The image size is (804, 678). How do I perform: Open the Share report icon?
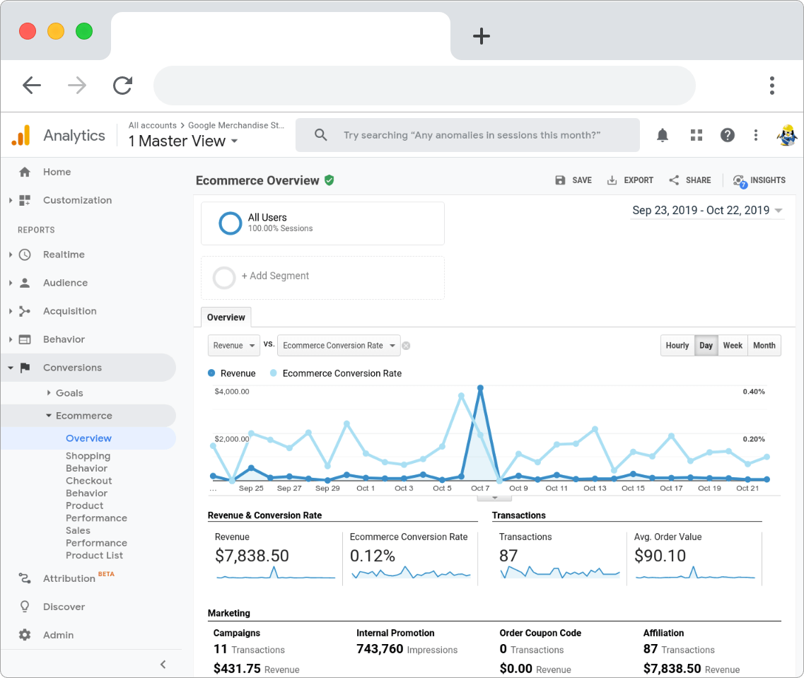[x=672, y=180]
